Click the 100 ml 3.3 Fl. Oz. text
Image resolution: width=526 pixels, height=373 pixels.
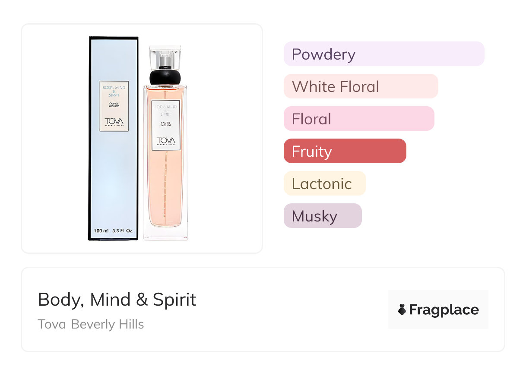point(114,231)
